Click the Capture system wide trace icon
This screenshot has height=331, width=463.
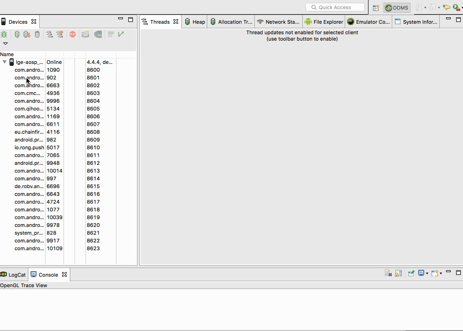[x=111, y=34]
